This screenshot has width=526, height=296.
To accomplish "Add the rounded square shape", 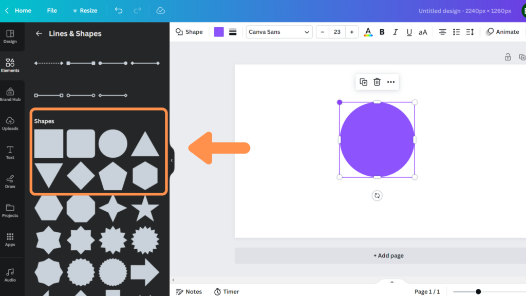I will [x=81, y=144].
